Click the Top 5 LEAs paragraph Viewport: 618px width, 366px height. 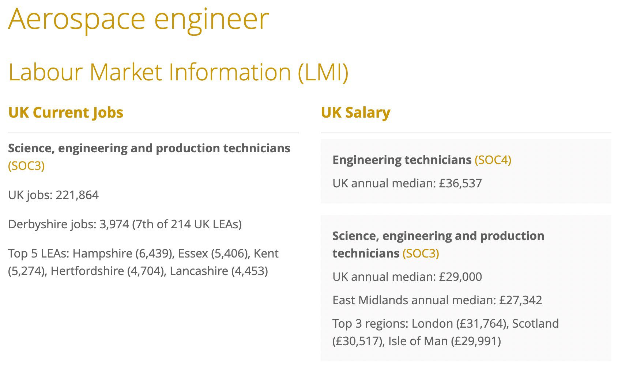point(143,262)
